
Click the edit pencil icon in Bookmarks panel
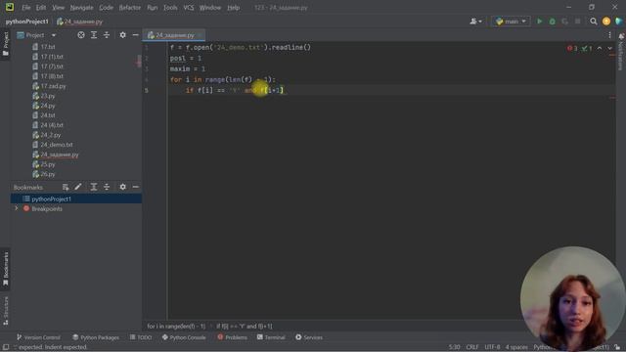(x=78, y=187)
